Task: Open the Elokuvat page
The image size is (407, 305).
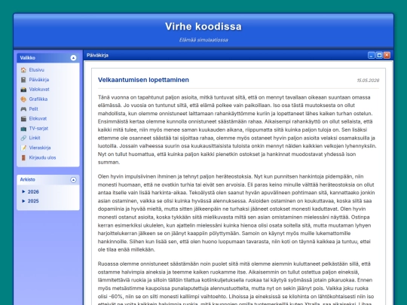Action: coord(38,118)
